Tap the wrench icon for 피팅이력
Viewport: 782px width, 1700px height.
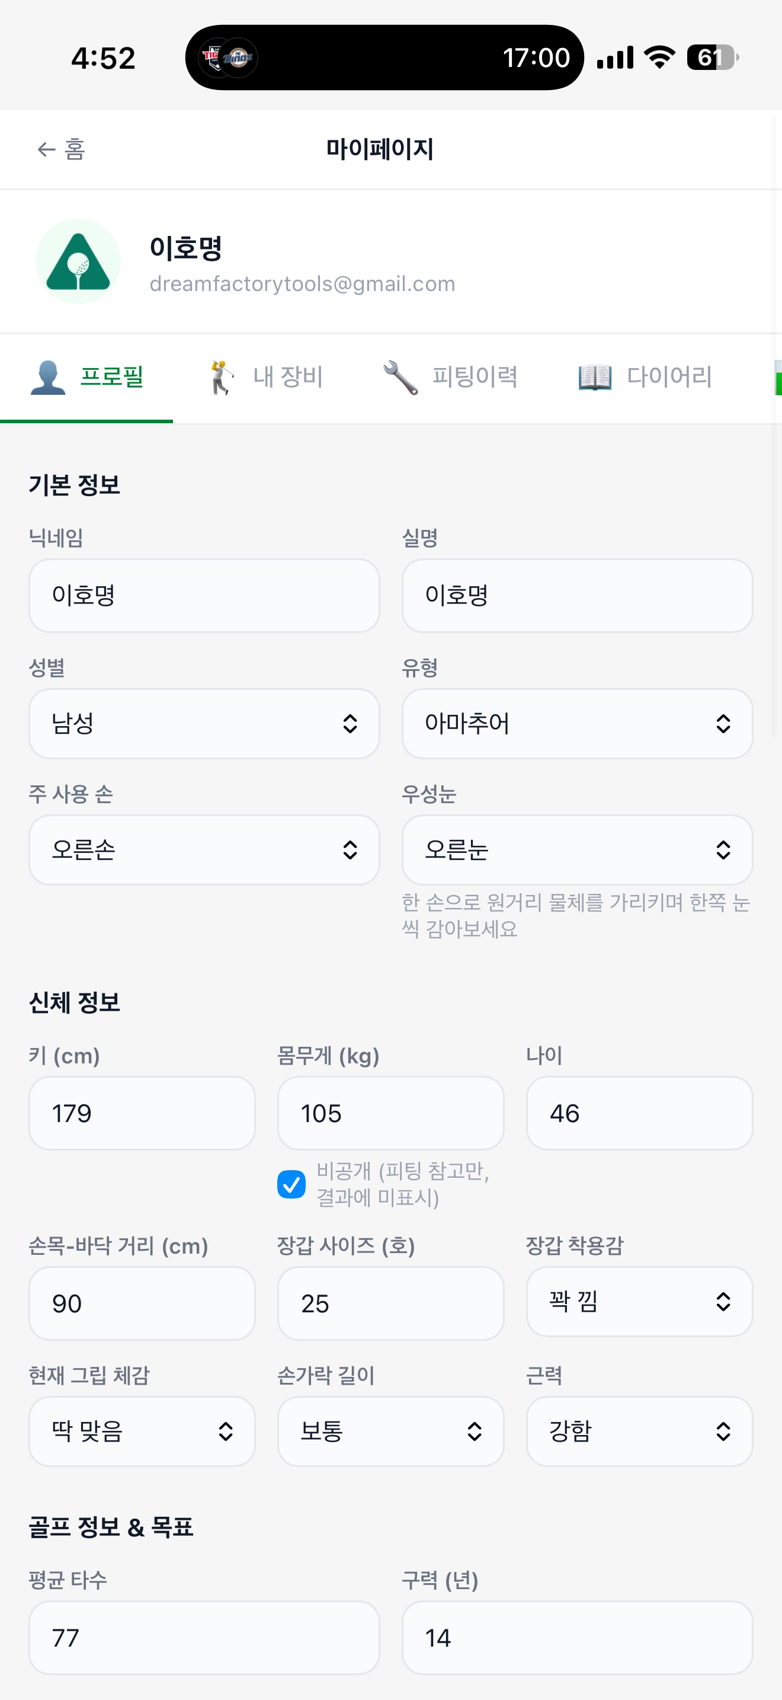[x=400, y=378]
